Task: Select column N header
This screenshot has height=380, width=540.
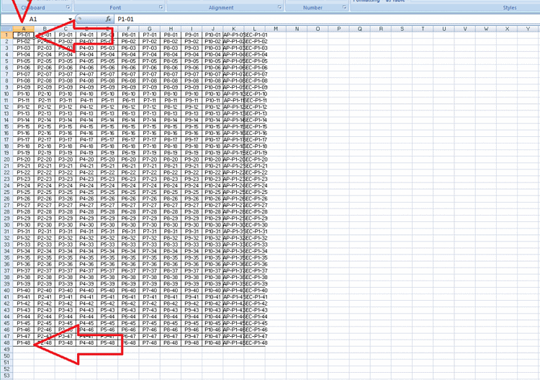Action: pyautogui.click(x=297, y=29)
